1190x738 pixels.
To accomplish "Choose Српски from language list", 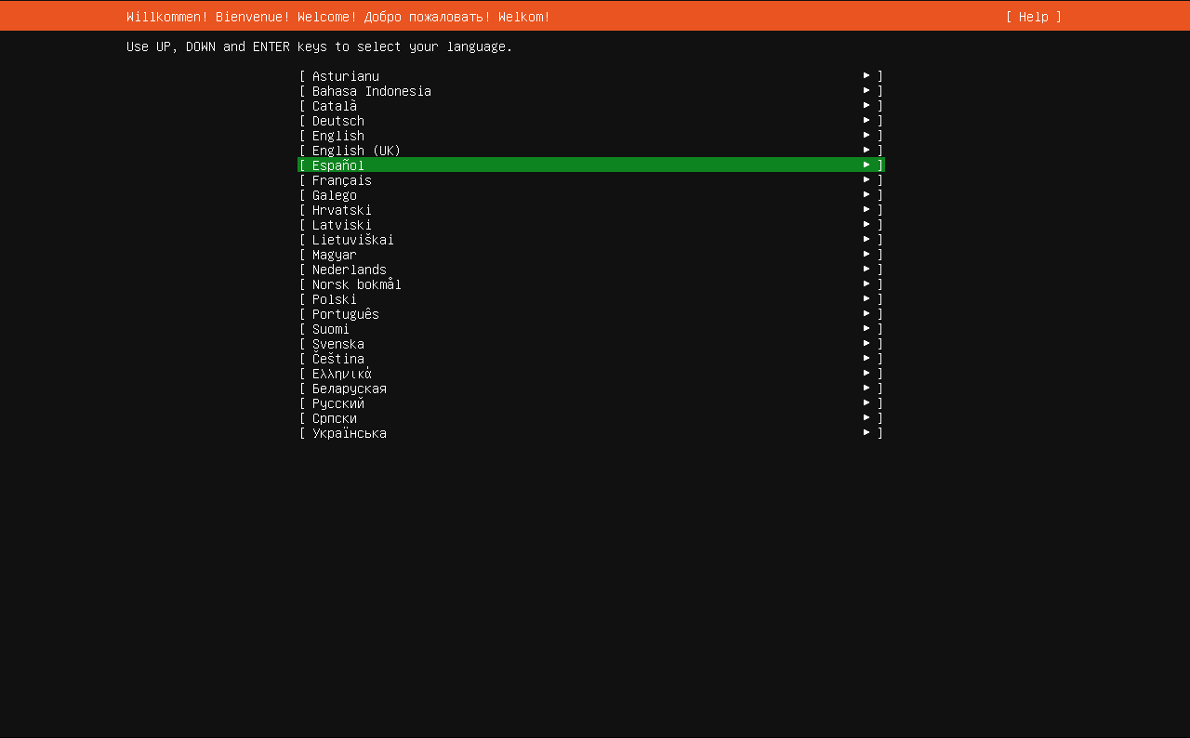I will (591, 418).
